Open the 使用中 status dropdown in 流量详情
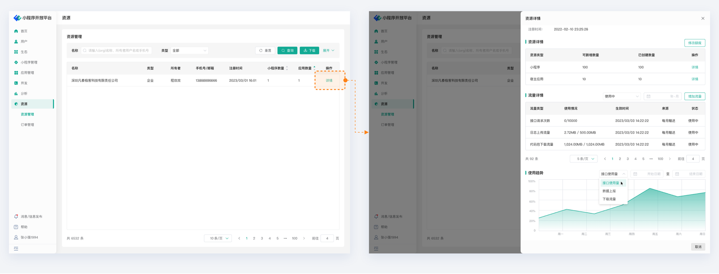This screenshot has height=274, width=719. (622, 96)
